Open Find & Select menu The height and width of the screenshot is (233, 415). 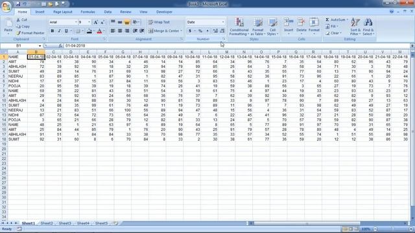(368, 27)
